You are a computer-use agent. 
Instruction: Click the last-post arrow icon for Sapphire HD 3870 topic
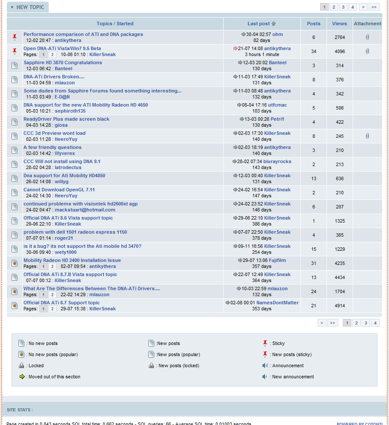(x=240, y=62)
